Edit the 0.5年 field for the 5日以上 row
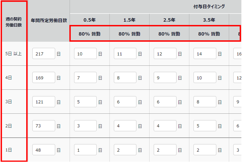The width and height of the screenshot is (242, 162). pos(85,54)
